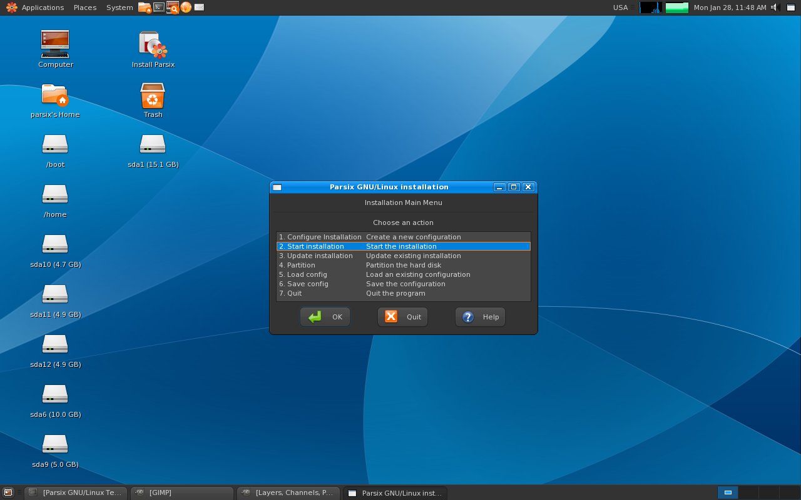
Task: Click the Help button in installer
Action: pyautogui.click(x=480, y=317)
